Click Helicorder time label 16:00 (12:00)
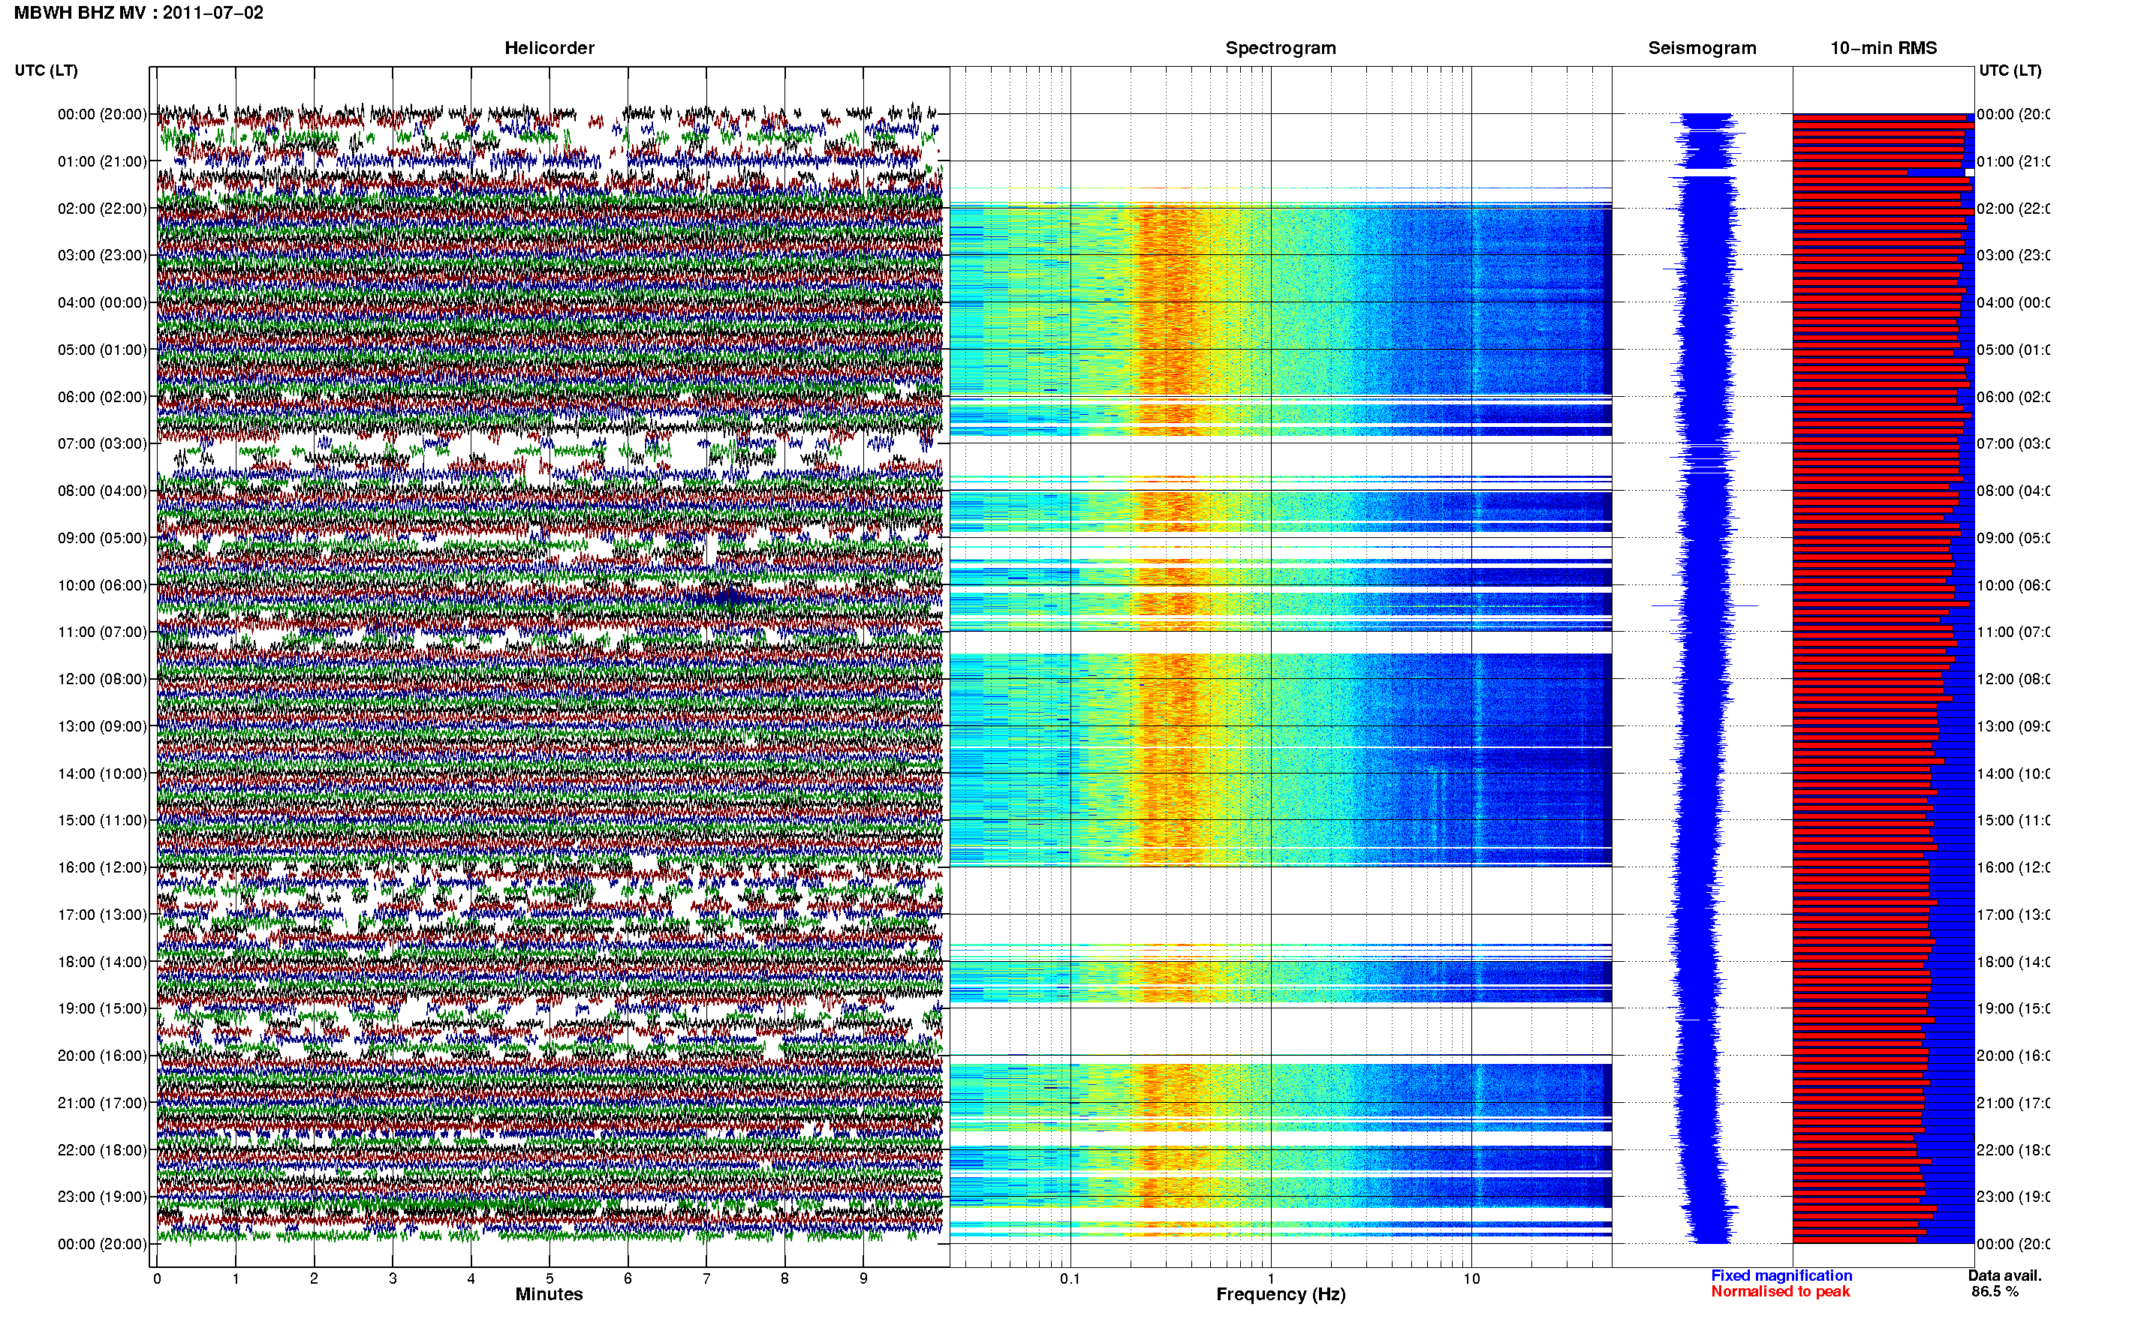 point(102,867)
